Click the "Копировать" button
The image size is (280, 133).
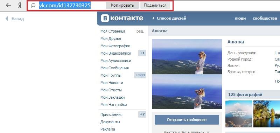(x=122, y=5)
